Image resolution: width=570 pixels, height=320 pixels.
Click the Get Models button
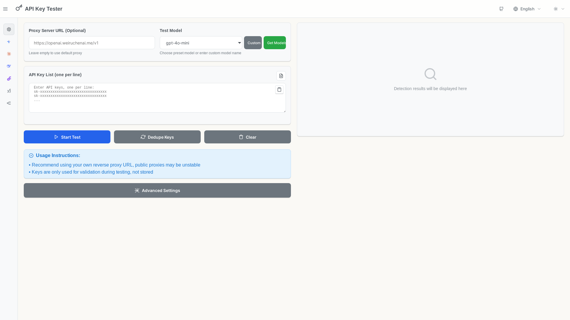click(x=275, y=43)
